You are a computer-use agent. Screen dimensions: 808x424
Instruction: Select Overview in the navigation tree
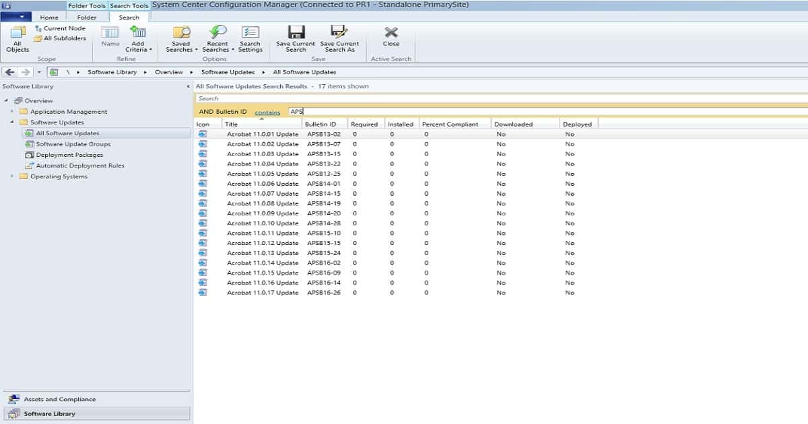point(38,101)
